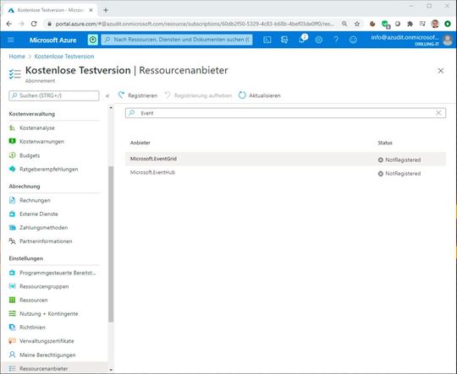Image resolution: width=457 pixels, height=374 pixels.
Task: Focus the Azure global search box
Action: click(177, 40)
